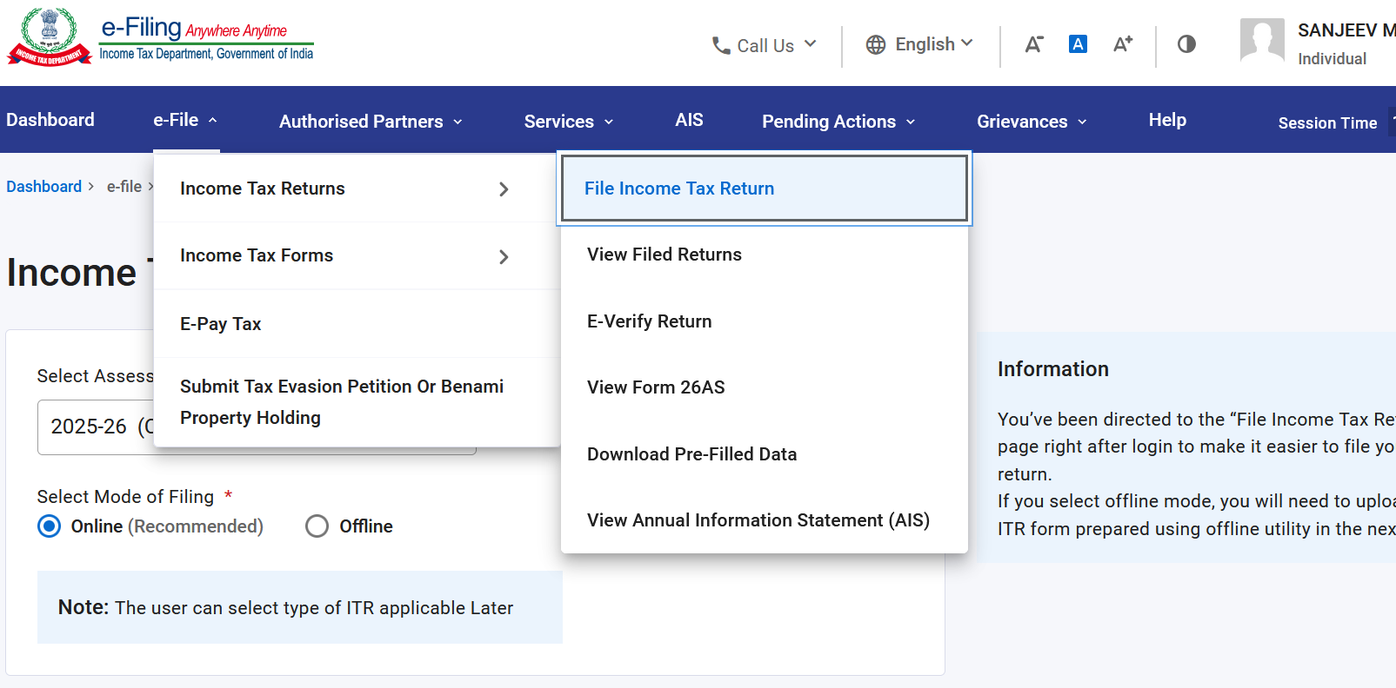
Task: Click the Select Mode of Filing label
Action: point(125,497)
